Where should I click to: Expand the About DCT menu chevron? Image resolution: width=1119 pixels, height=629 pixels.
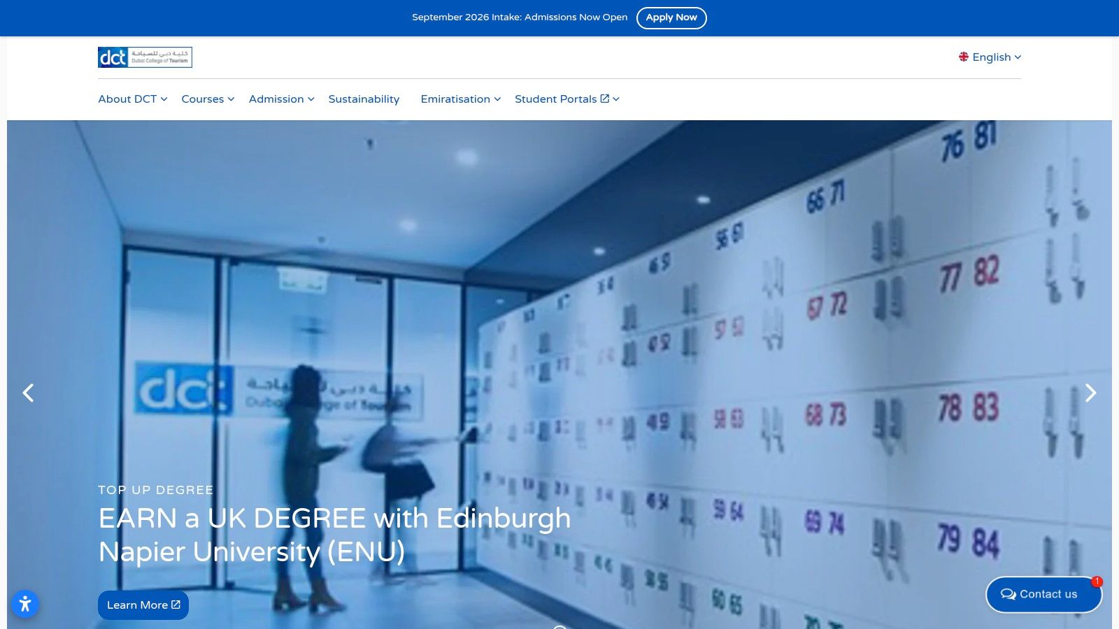(x=164, y=99)
